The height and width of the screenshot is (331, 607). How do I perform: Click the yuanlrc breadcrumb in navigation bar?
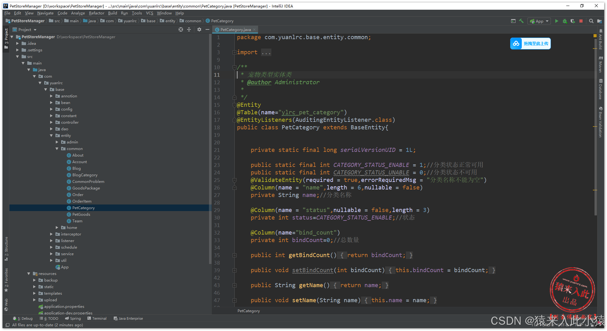127,21
